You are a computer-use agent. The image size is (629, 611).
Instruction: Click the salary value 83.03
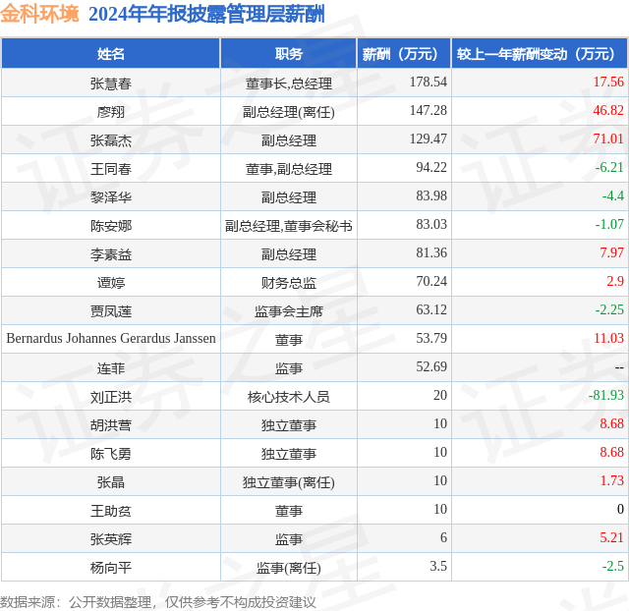(431, 225)
